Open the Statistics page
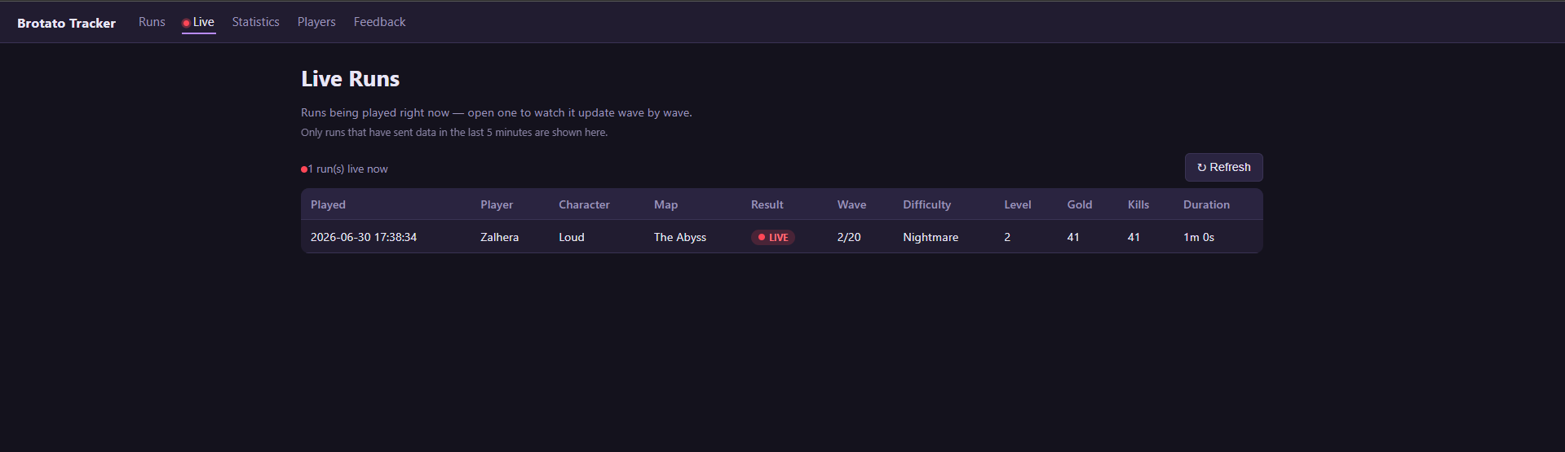This screenshot has height=452, width=1565. (255, 22)
